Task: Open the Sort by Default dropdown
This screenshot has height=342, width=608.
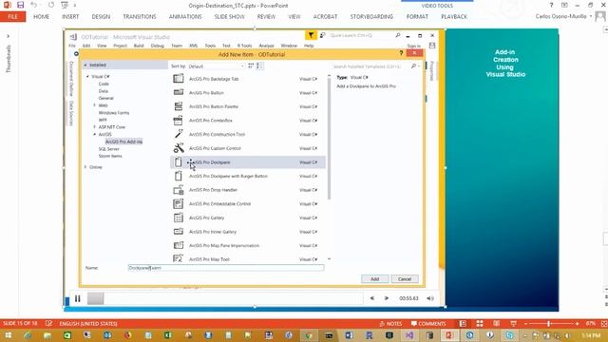Action: coord(216,66)
